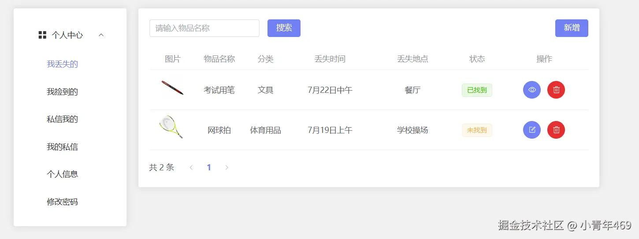Open 私信我的 in sidebar
Viewport: 639px width, 239px height.
coord(63,119)
